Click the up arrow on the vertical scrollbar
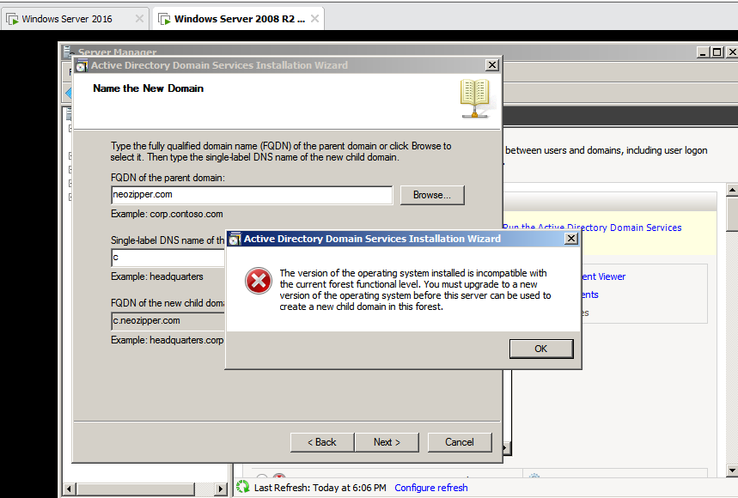 click(730, 189)
